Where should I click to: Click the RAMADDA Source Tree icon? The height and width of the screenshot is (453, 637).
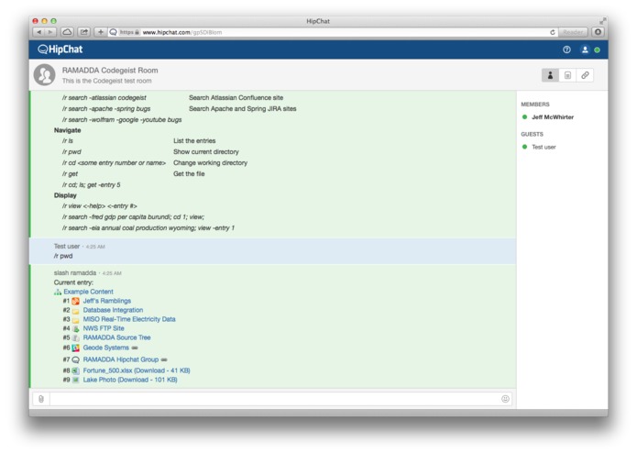click(x=75, y=338)
